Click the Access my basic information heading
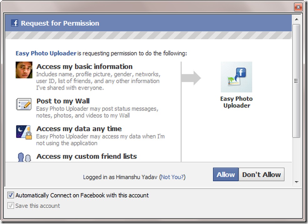 (85, 66)
